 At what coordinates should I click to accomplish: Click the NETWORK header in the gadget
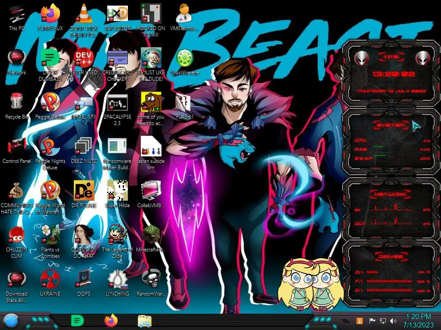390,194
